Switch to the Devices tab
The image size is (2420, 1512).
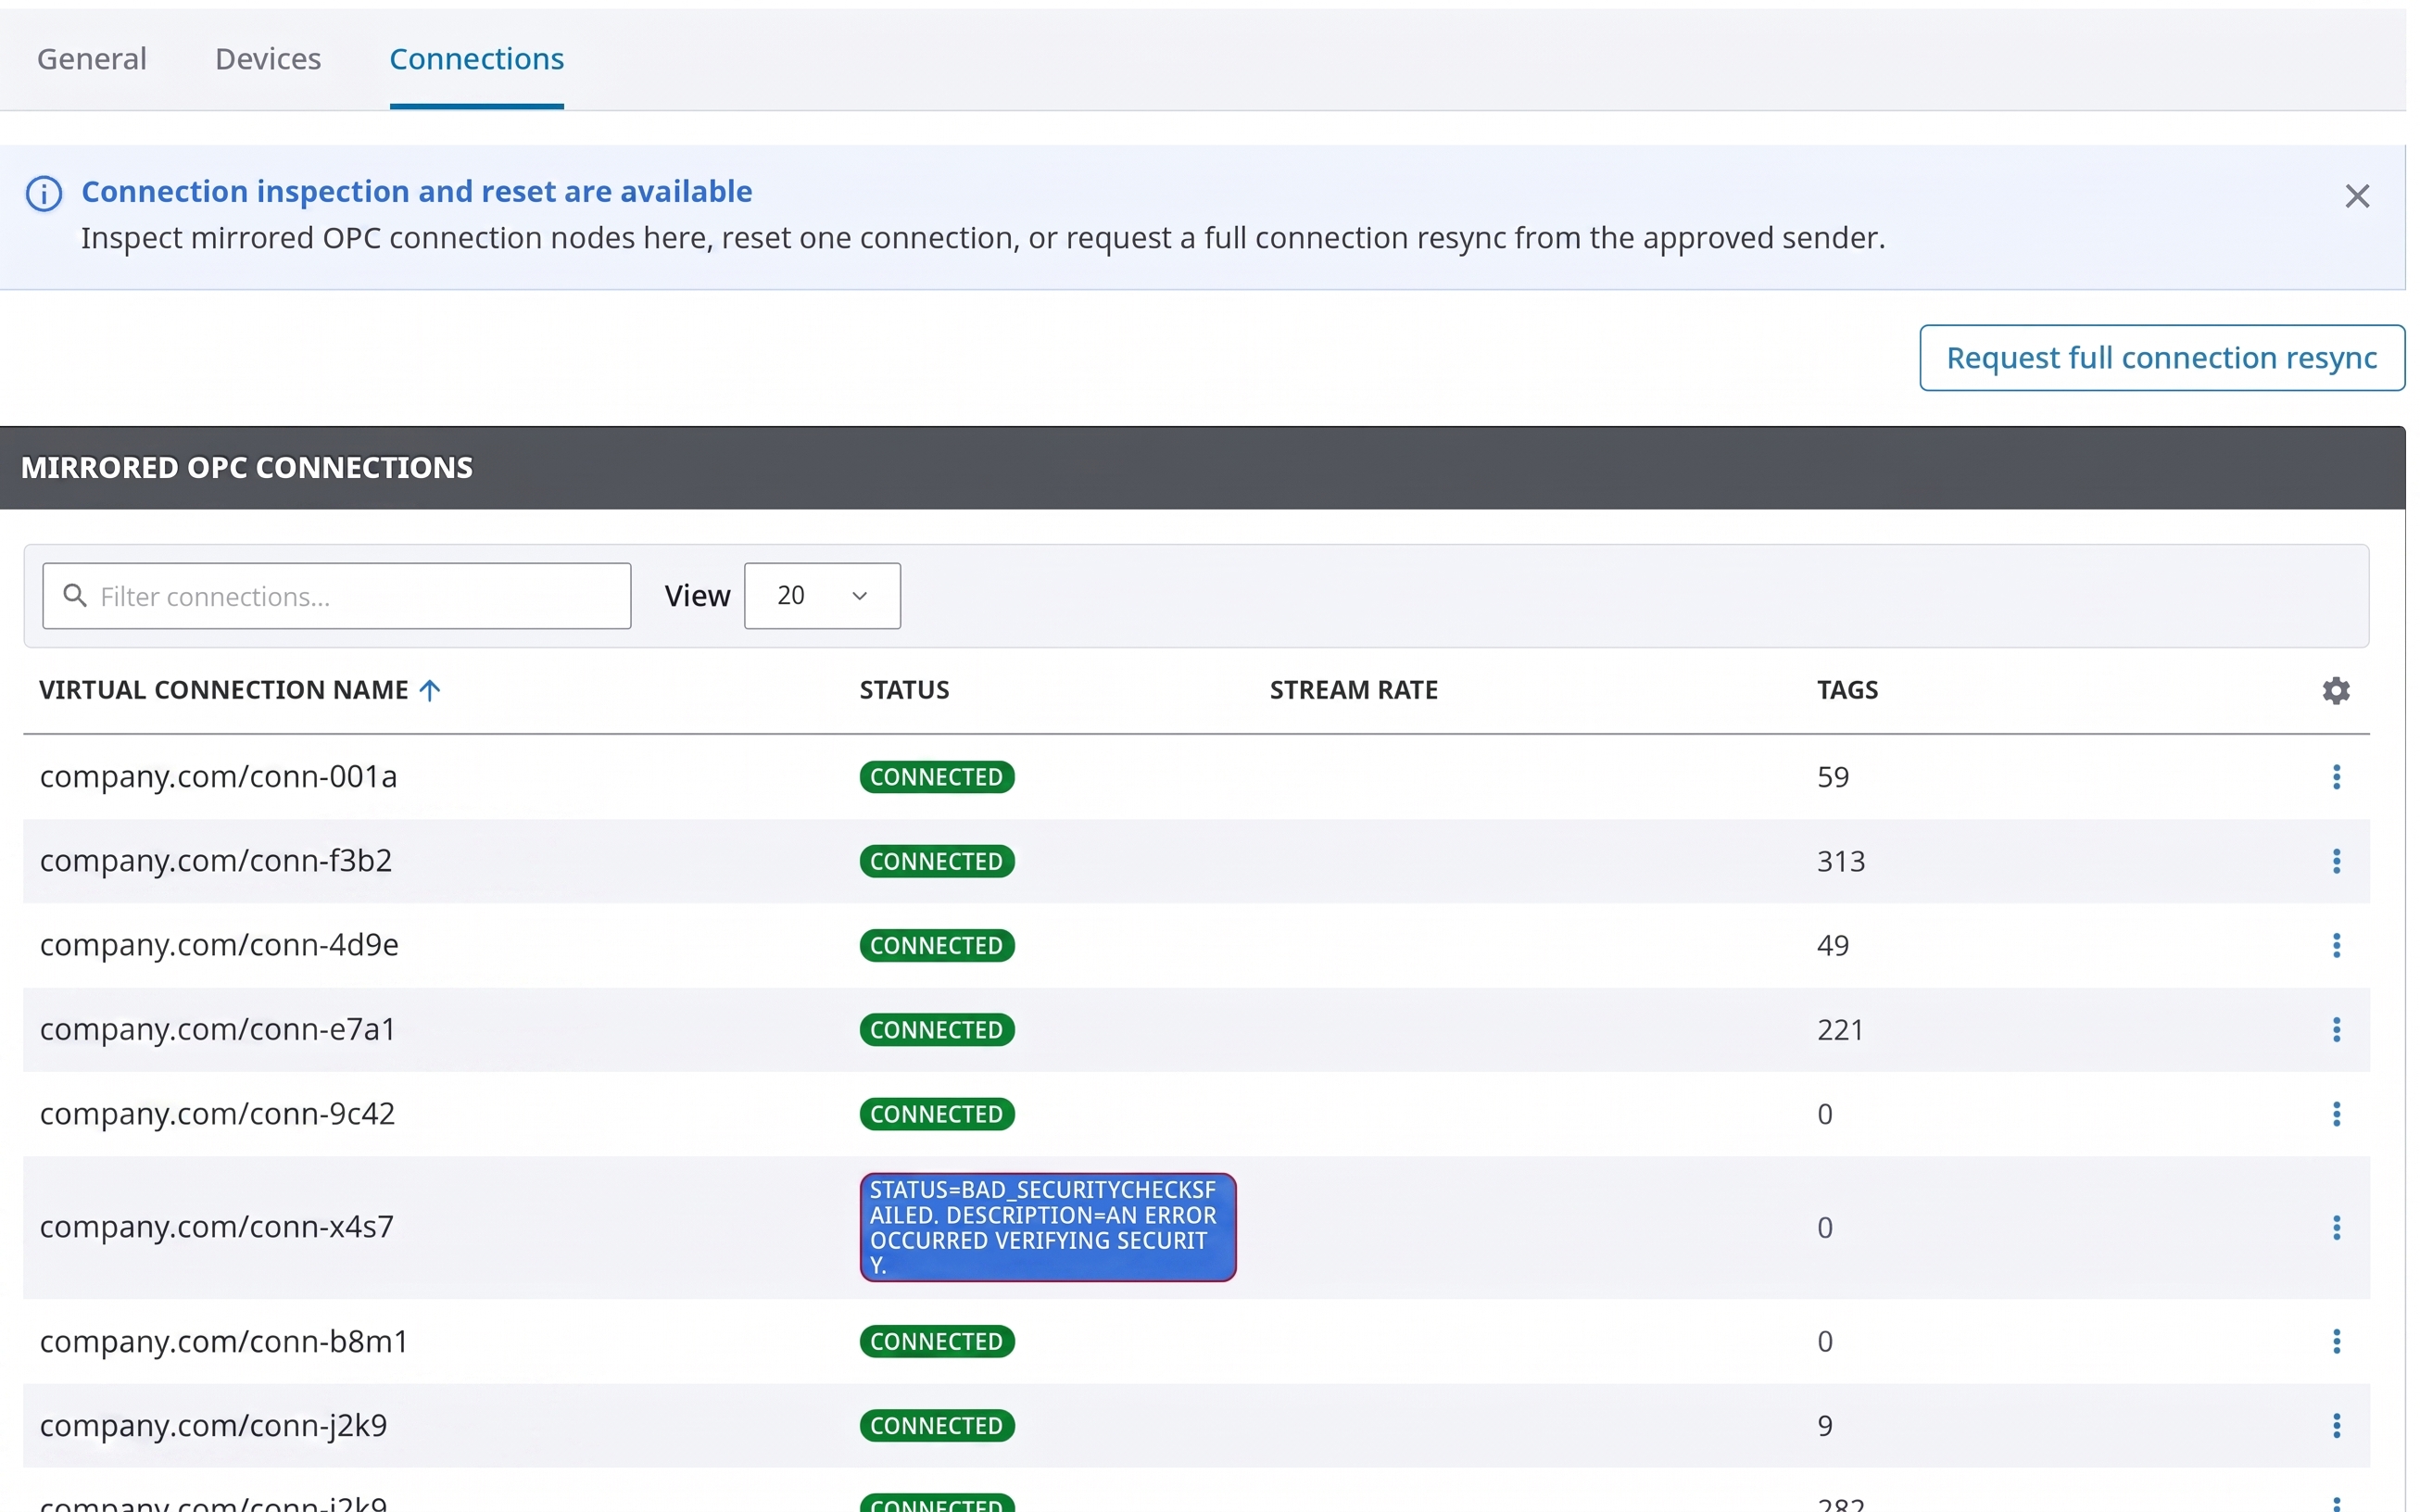click(x=268, y=59)
